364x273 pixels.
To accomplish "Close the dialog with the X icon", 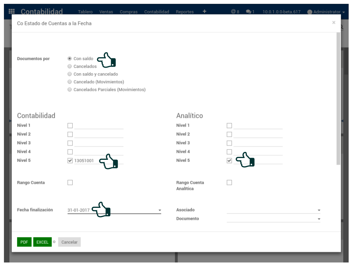I will pos(333,23).
